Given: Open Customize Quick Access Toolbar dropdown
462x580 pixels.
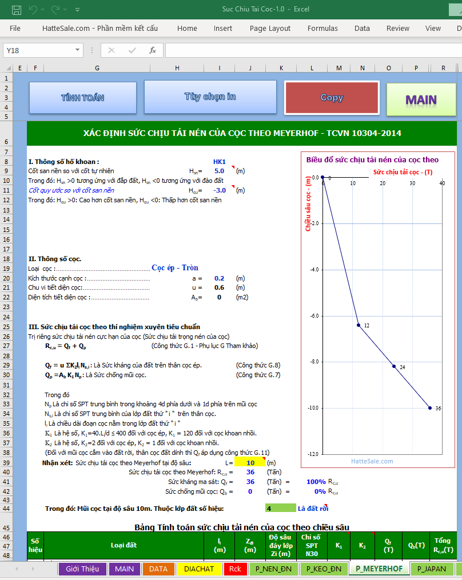Looking at the screenshot, I should 77,10.
